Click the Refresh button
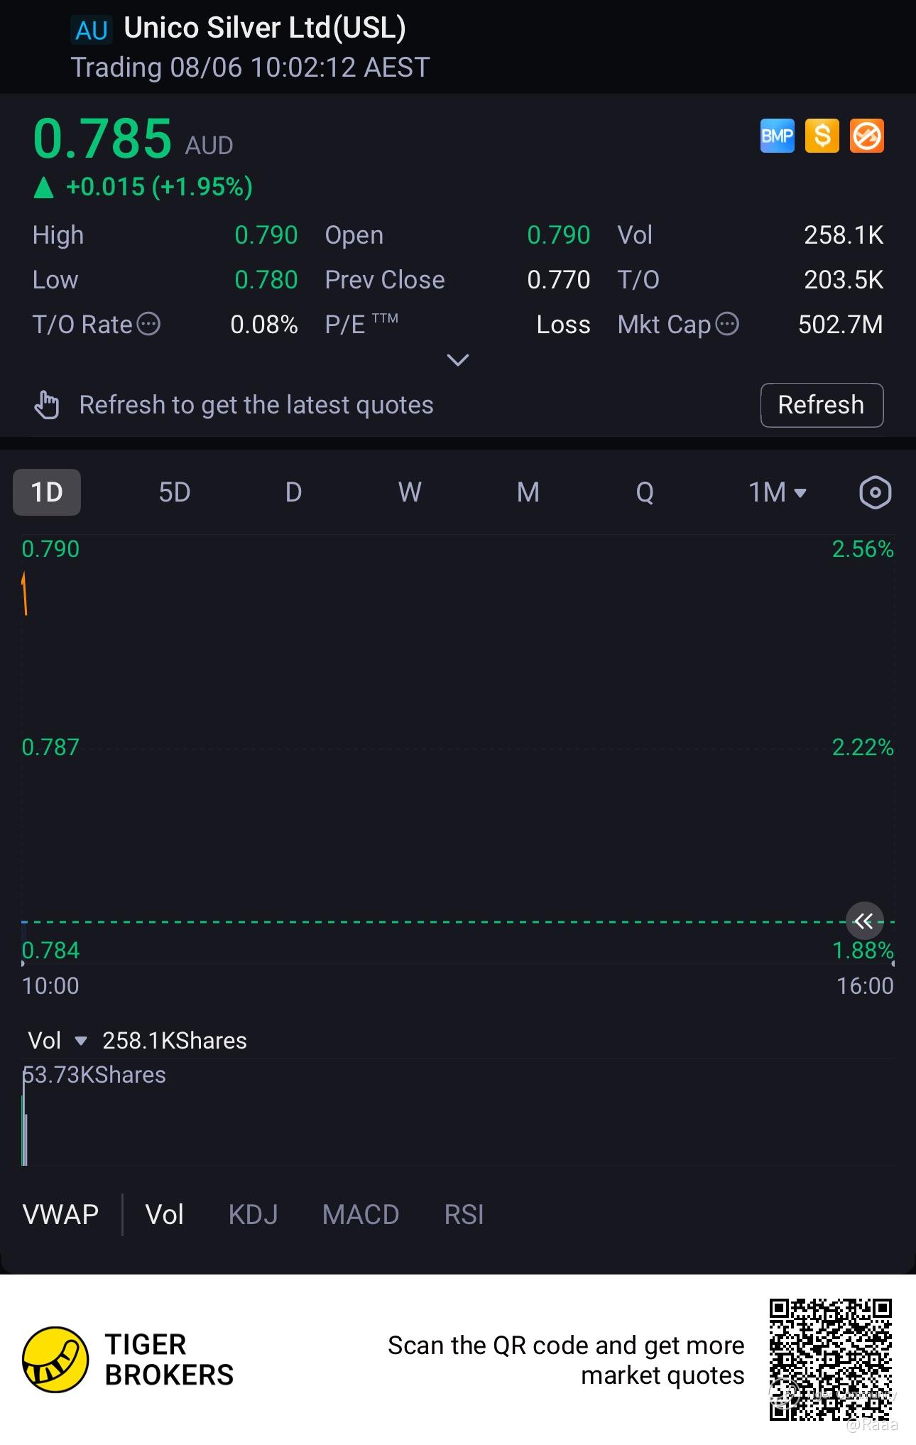 click(x=822, y=405)
